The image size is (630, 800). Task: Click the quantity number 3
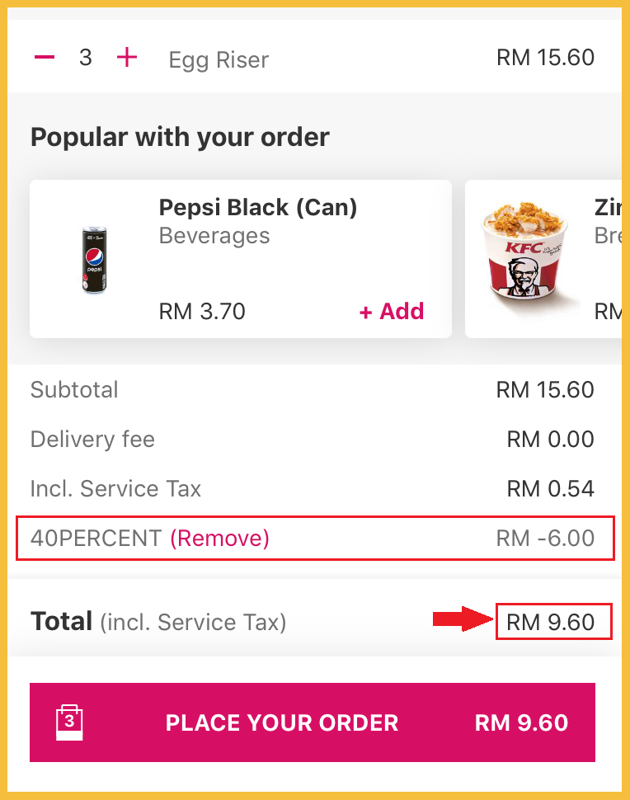tap(85, 58)
